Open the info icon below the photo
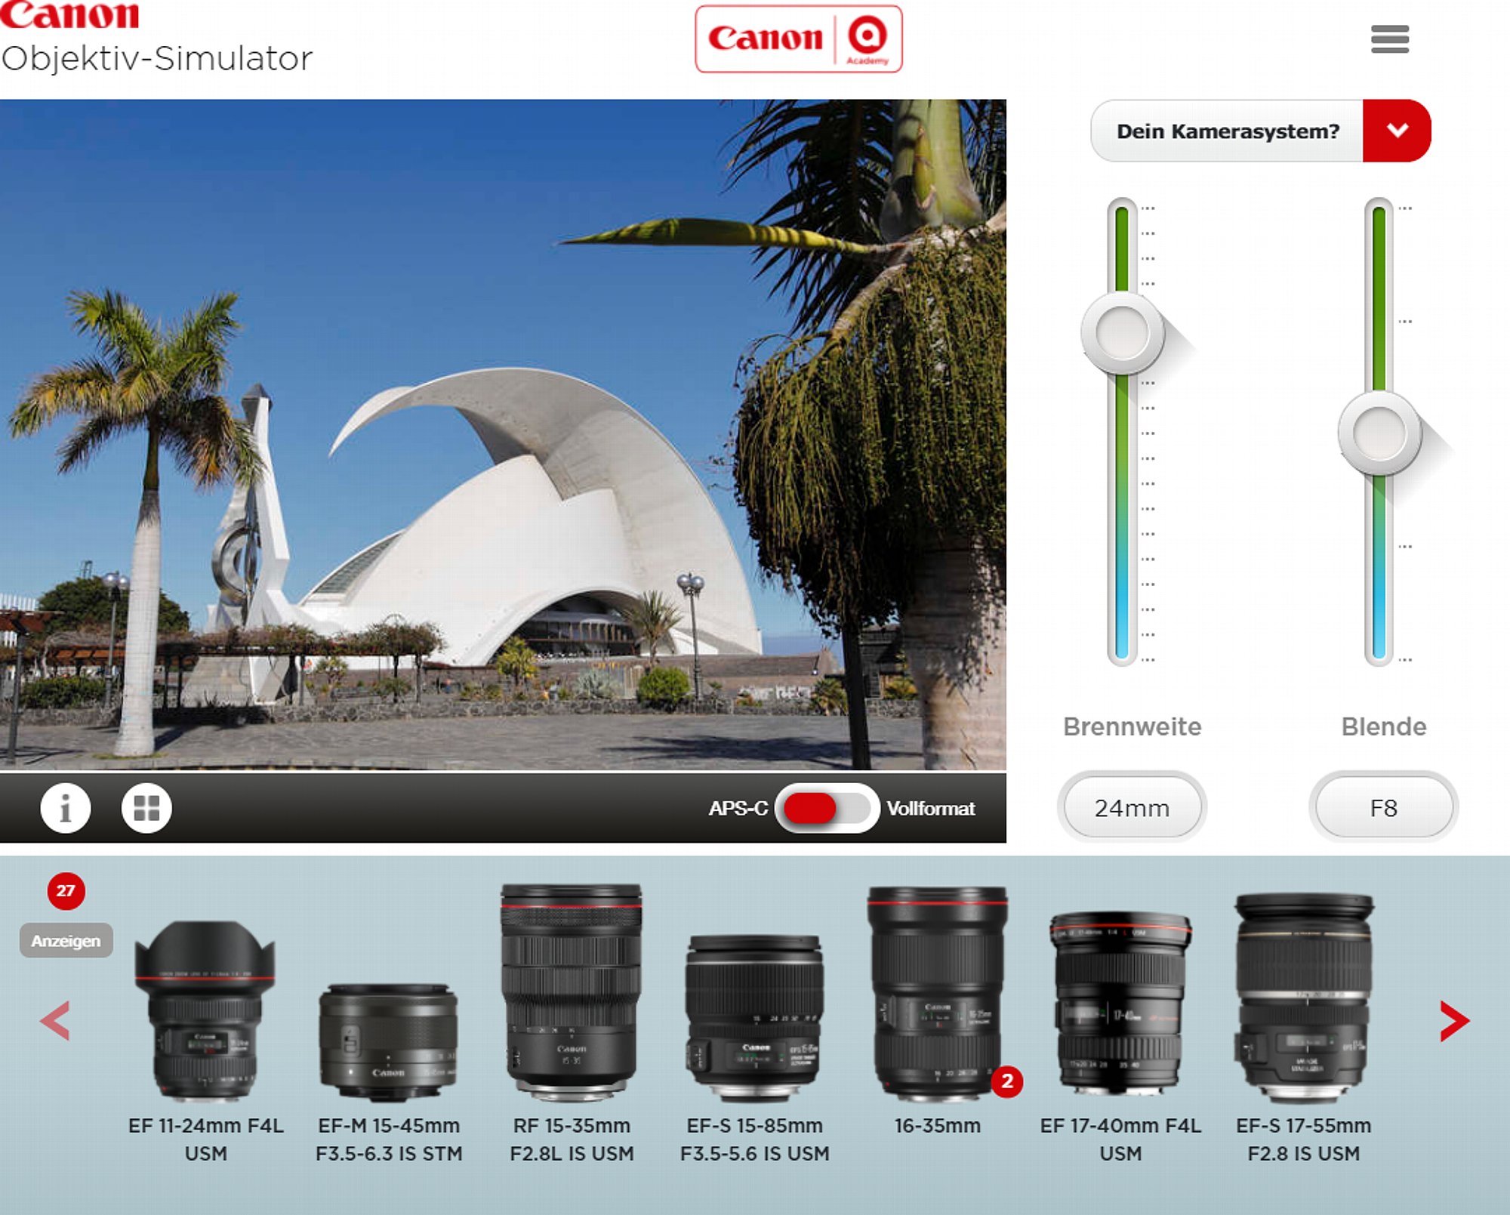The width and height of the screenshot is (1510, 1215). point(66,808)
